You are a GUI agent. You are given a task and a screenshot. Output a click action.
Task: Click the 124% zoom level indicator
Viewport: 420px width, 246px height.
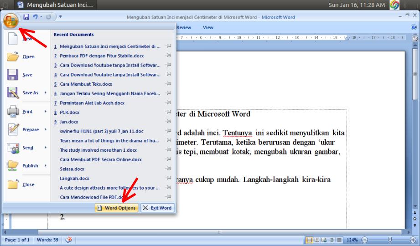[352, 240]
